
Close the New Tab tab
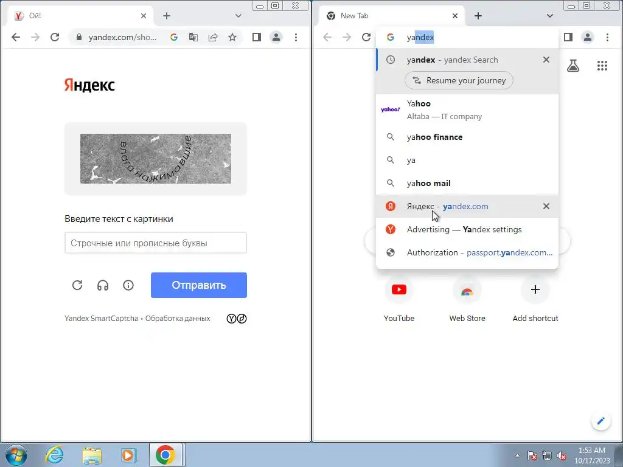click(455, 16)
